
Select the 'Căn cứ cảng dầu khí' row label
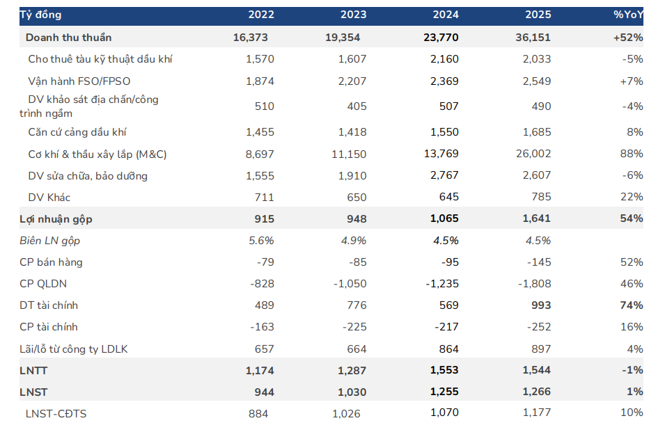(77, 132)
